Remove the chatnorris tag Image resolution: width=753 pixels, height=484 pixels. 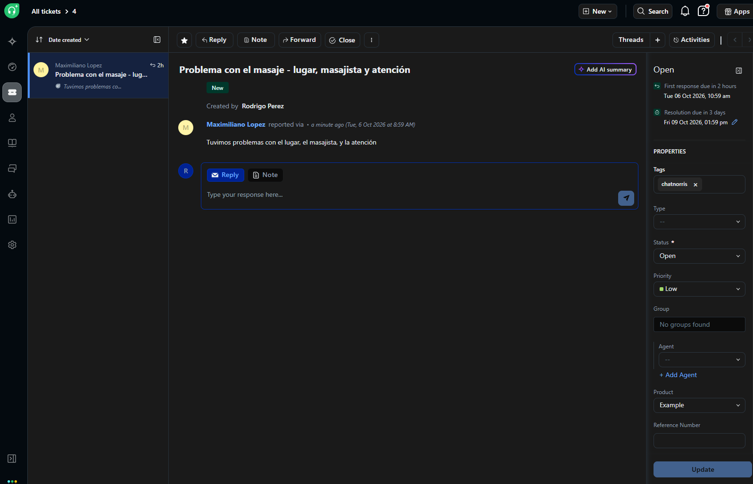(x=695, y=185)
